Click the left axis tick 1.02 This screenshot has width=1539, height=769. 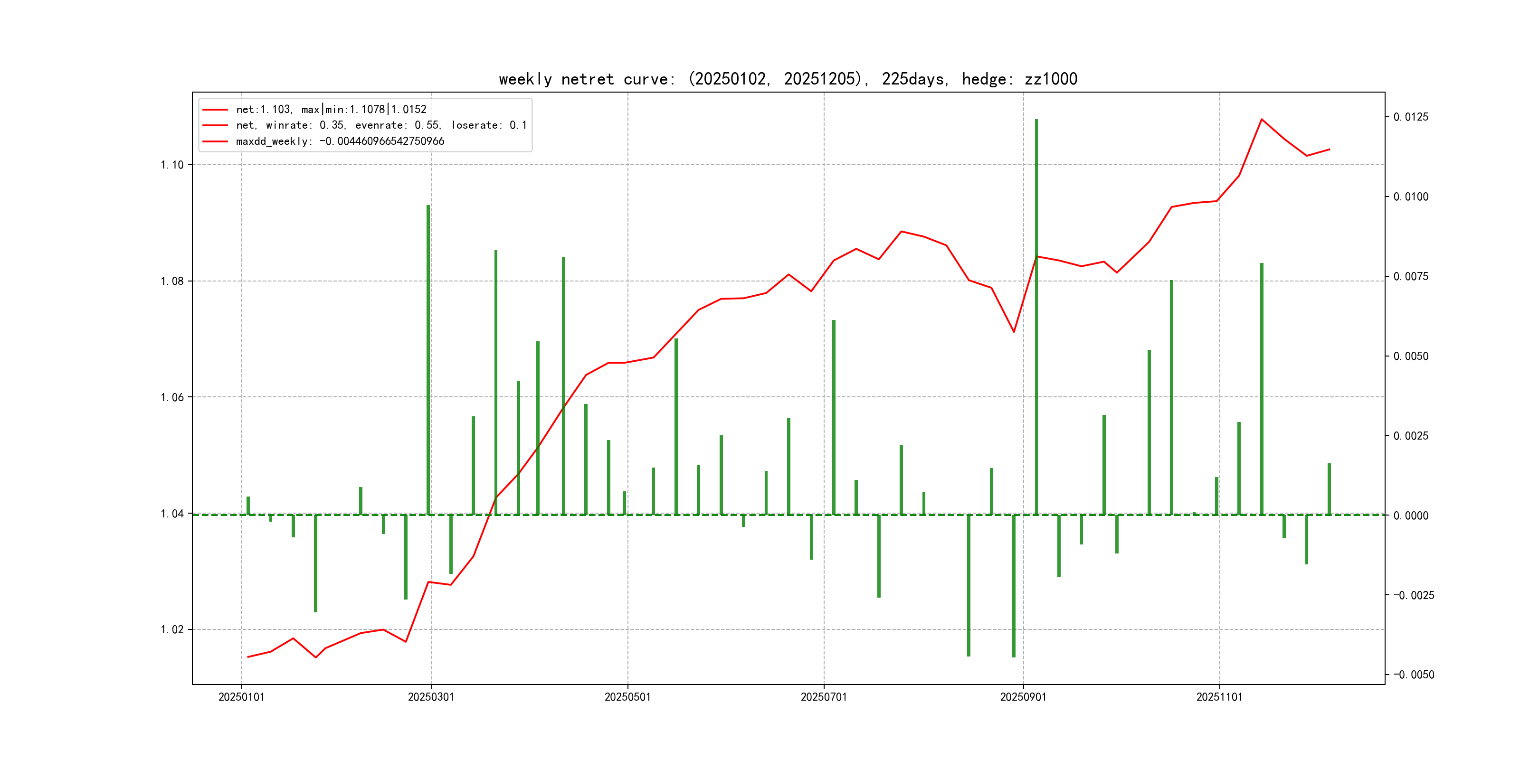click(x=172, y=629)
